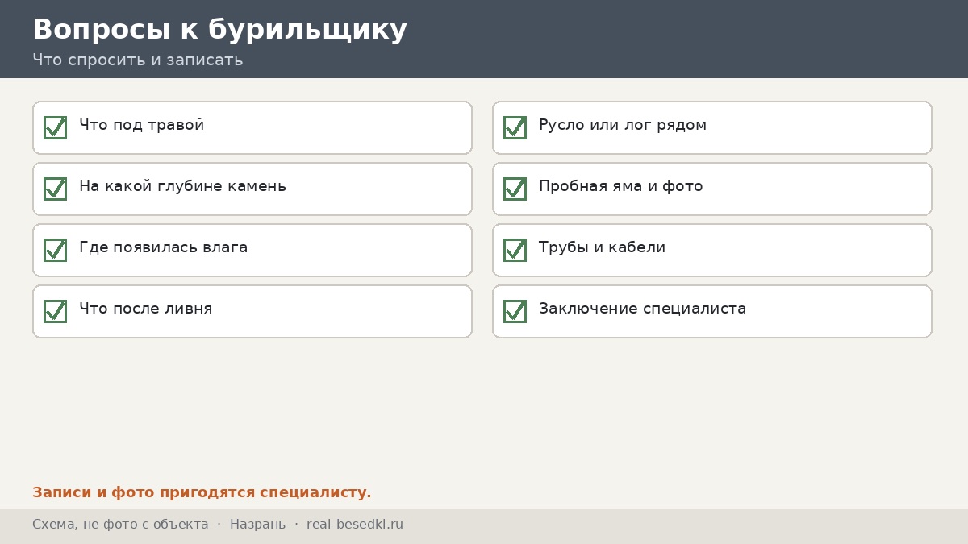The width and height of the screenshot is (968, 544).
Task: Toggle the "Где появилась влага" checkbox
Action: pos(55,250)
